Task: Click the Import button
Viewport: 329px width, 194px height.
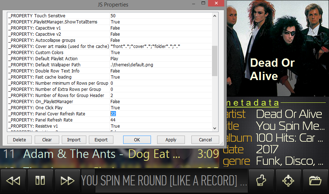Action: (74, 140)
